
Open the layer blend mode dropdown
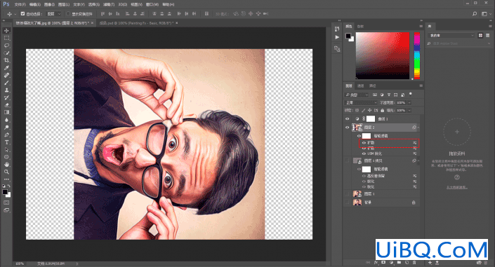pos(361,103)
